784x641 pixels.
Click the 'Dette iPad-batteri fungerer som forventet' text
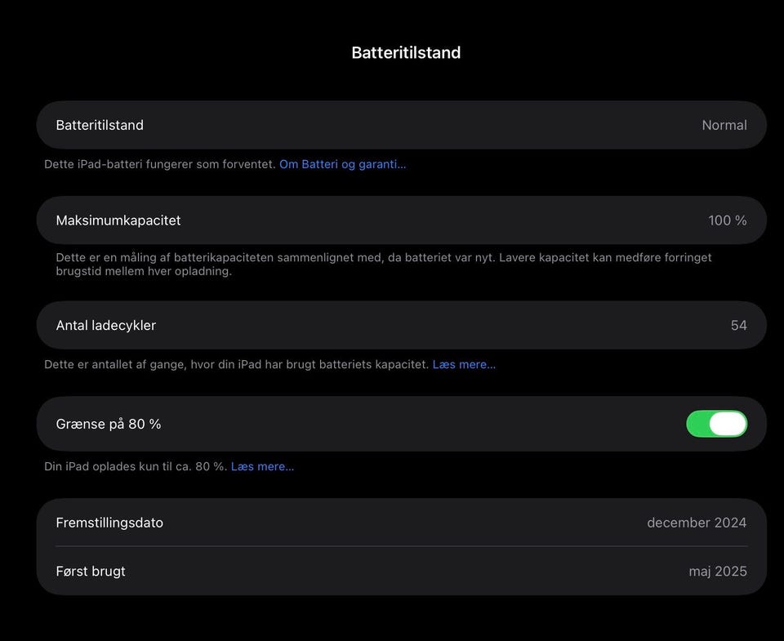pos(159,164)
